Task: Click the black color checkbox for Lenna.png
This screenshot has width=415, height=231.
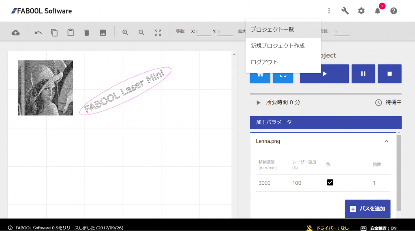Action: 330,182
